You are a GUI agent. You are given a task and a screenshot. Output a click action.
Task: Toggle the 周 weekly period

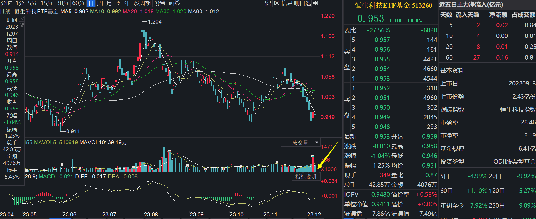tap(100, 3)
